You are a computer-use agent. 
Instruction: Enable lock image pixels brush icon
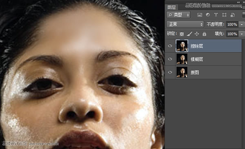click(x=189, y=34)
